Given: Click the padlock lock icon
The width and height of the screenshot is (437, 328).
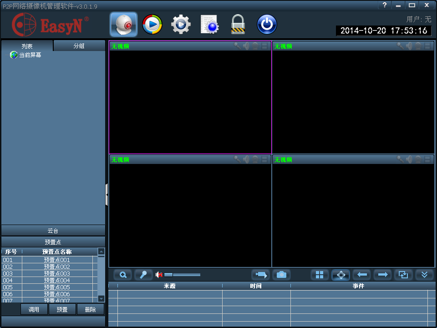Looking at the screenshot, I should [238, 25].
